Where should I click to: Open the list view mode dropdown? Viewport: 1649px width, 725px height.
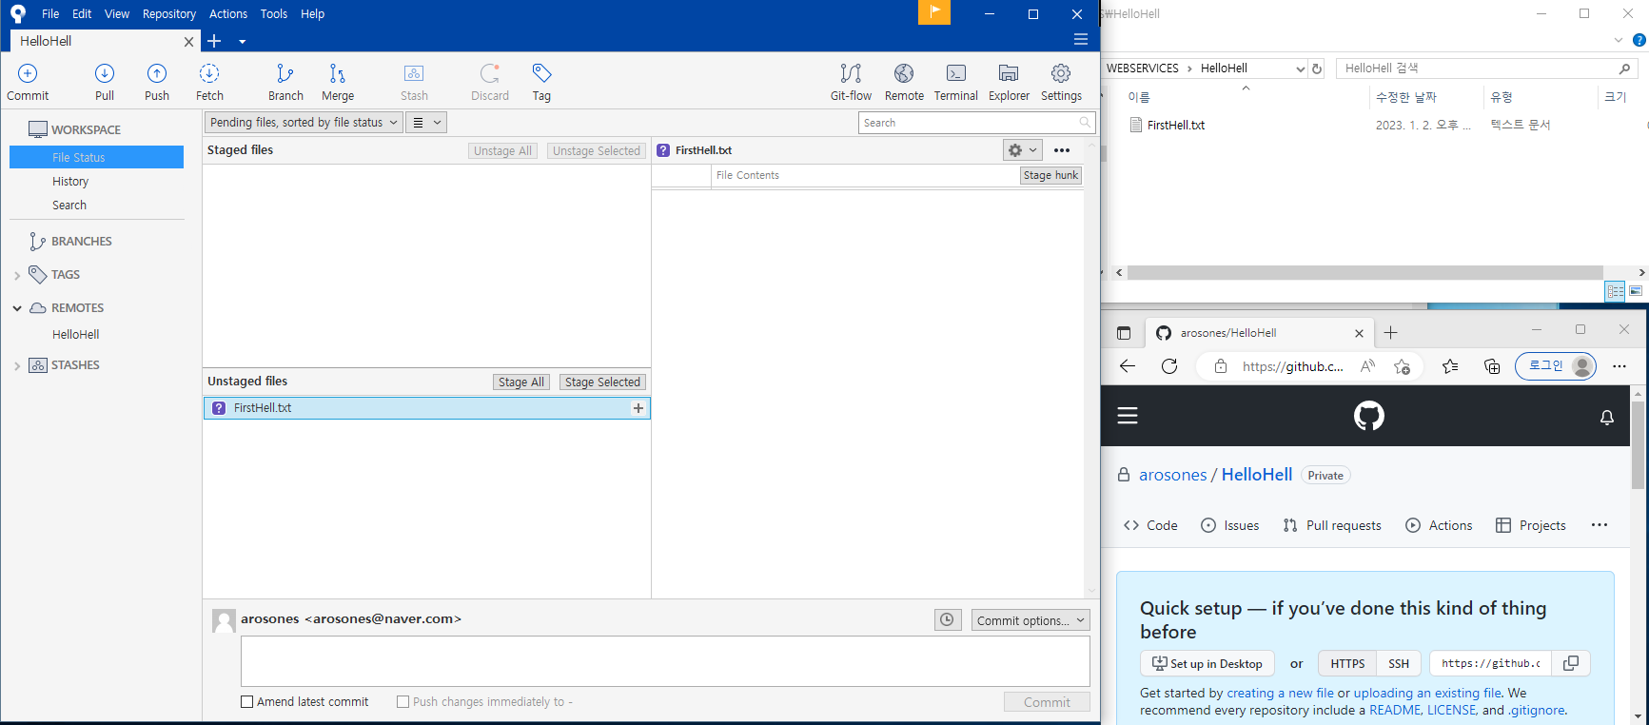coord(426,123)
